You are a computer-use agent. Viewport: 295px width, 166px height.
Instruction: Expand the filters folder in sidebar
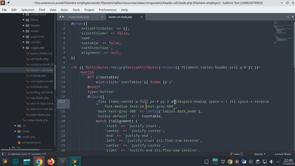point(24,20)
